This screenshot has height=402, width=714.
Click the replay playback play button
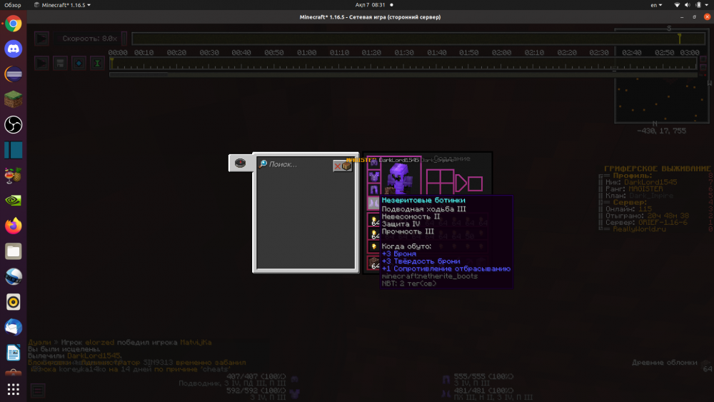[41, 63]
